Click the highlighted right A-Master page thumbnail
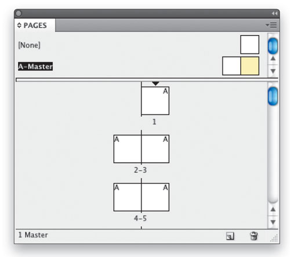 250,66
